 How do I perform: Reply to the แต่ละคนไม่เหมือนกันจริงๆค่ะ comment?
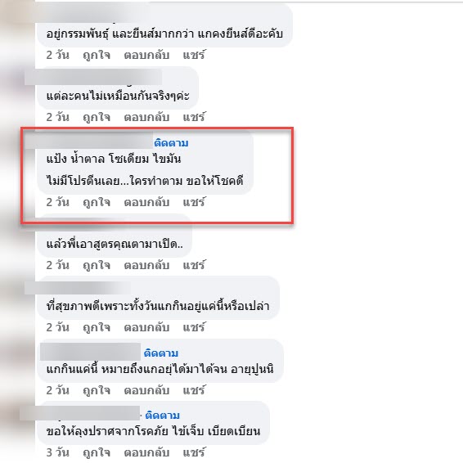146,118
